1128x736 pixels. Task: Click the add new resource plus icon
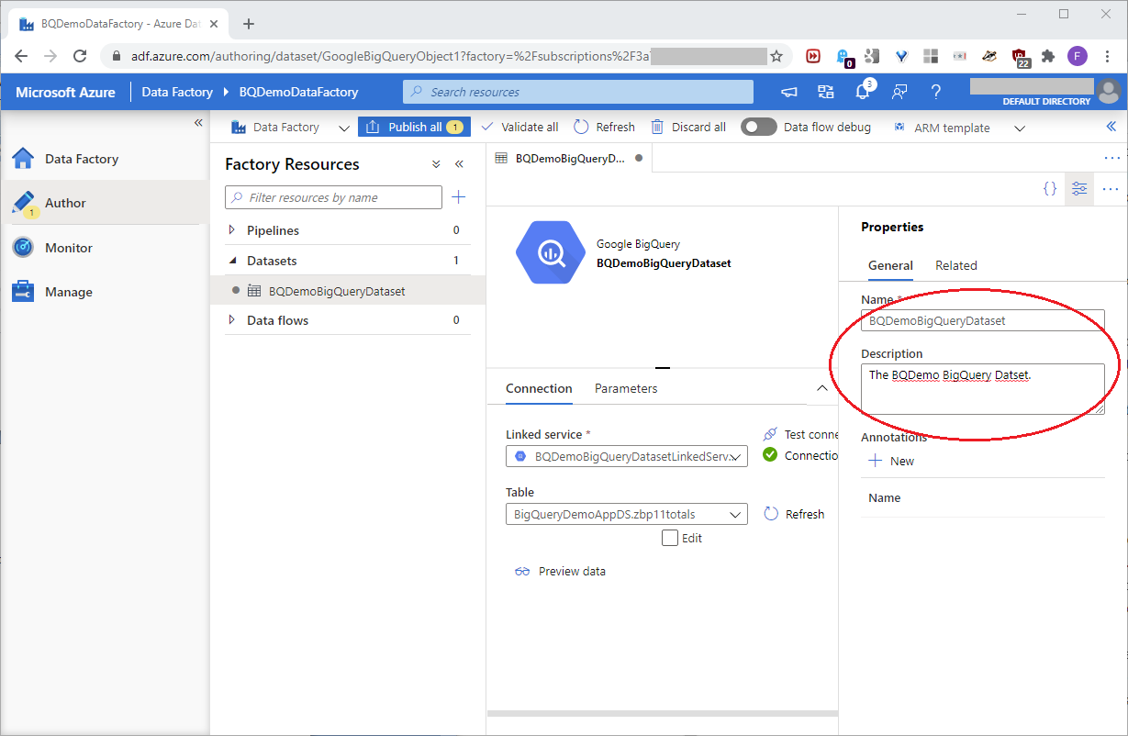click(x=459, y=197)
